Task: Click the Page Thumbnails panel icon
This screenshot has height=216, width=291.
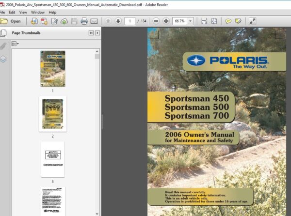Action: [x=3, y=33]
